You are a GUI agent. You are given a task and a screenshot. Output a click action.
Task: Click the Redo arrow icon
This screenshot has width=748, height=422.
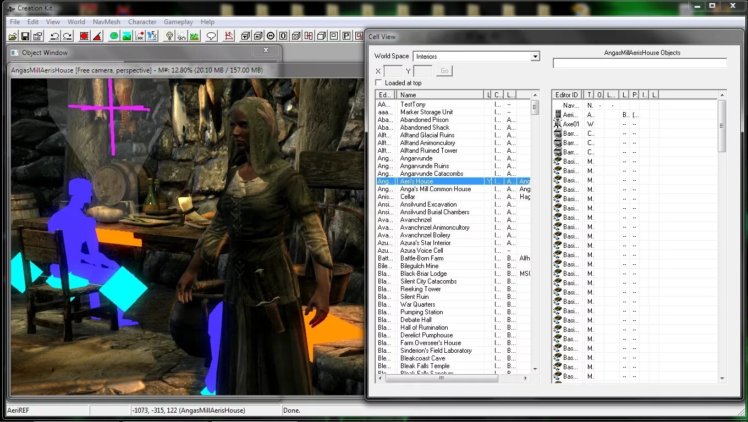pos(67,36)
